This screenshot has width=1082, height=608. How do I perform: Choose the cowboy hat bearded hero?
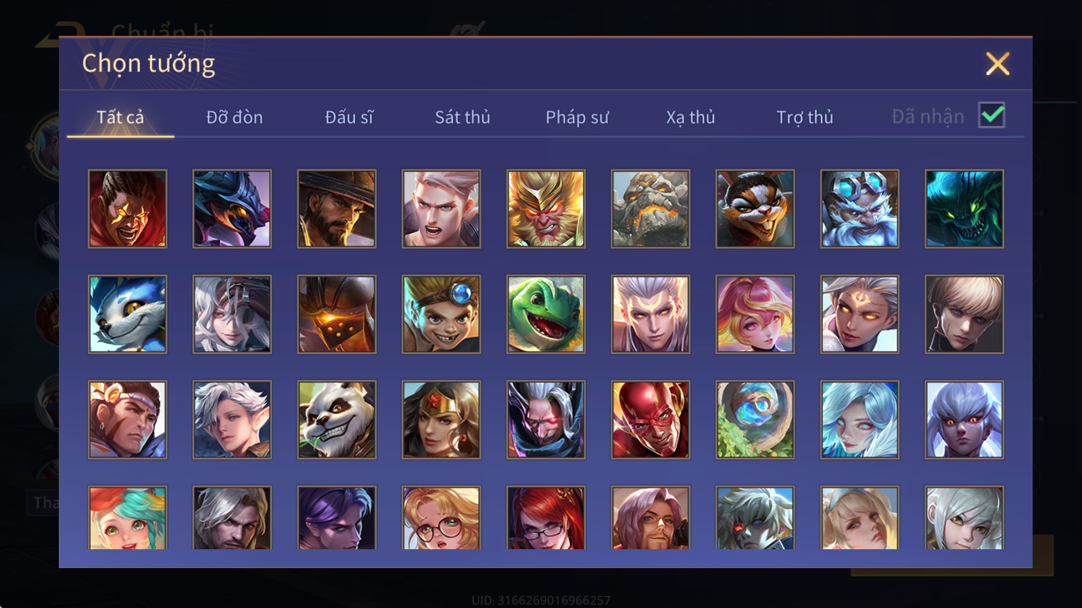point(337,209)
